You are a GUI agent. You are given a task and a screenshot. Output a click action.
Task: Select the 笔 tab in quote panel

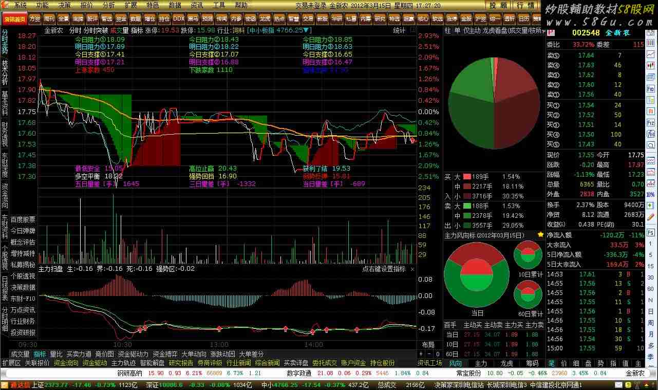click(x=552, y=363)
